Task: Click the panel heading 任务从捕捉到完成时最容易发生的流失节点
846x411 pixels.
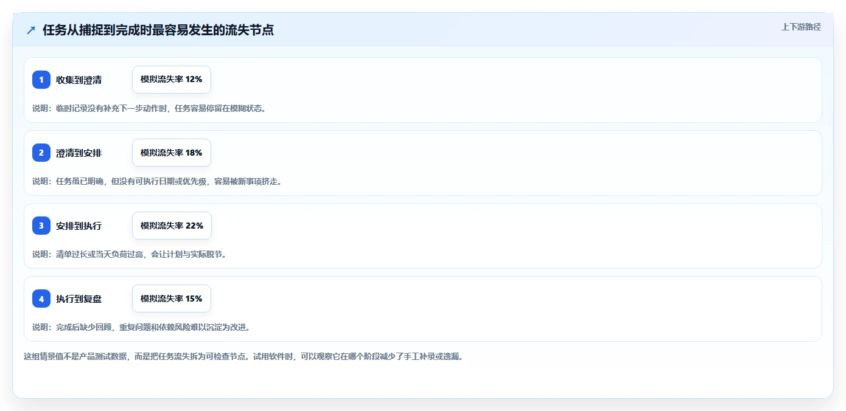Action: click(x=158, y=30)
